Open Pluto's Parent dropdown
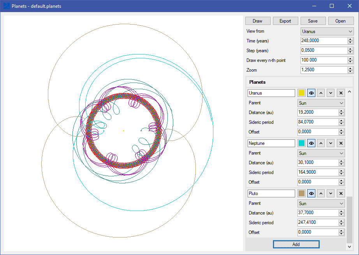Viewport: 359px width, 255px height. [x=321, y=204]
